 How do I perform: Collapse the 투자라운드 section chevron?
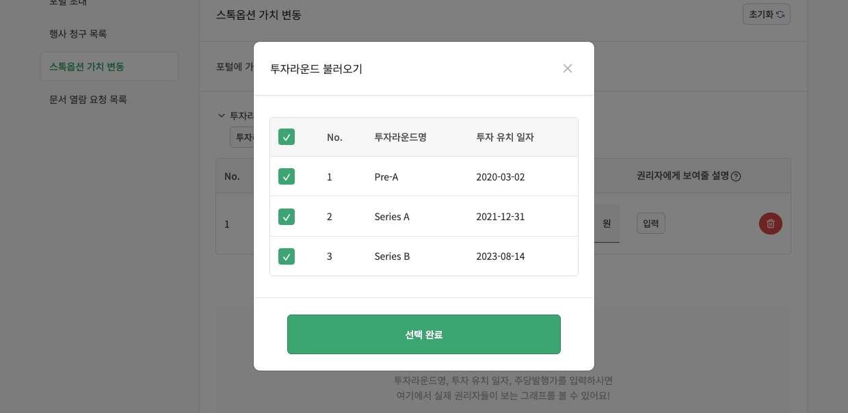coord(222,116)
